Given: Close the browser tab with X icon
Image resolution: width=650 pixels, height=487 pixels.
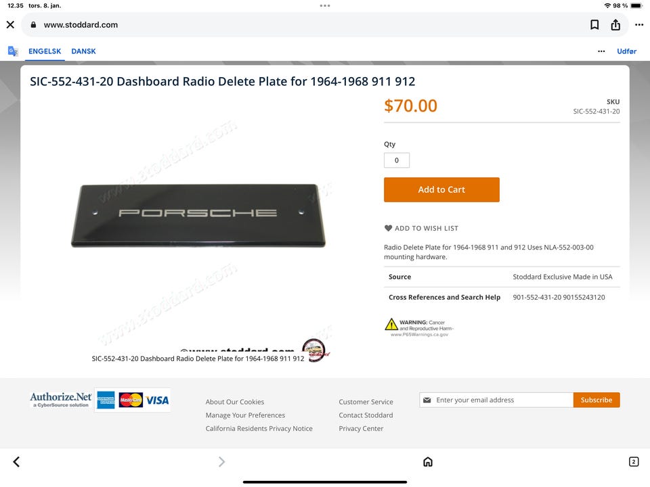Looking at the screenshot, I should point(10,25).
